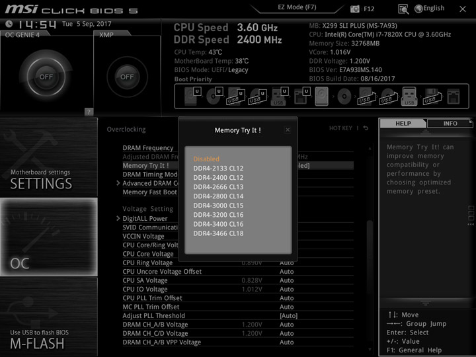This screenshot has width=476, height=357.
Task: Select the DRAM Timing Mode row
Action: pyautogui.click(x=150, y=175)
